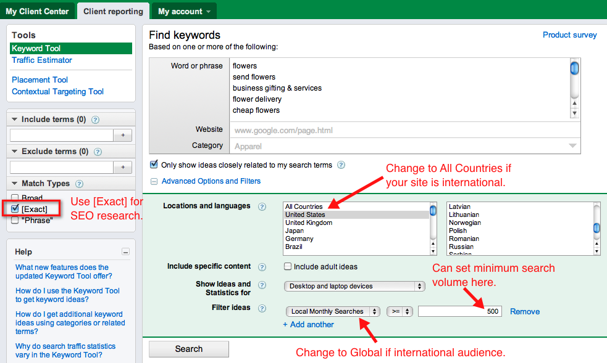Enable the "Phrase" match type checkbox
Screen dimensions: 607x363
click(x=15, y=220)
